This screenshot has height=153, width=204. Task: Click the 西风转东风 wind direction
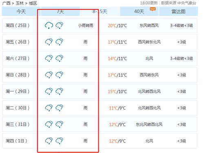149,75
